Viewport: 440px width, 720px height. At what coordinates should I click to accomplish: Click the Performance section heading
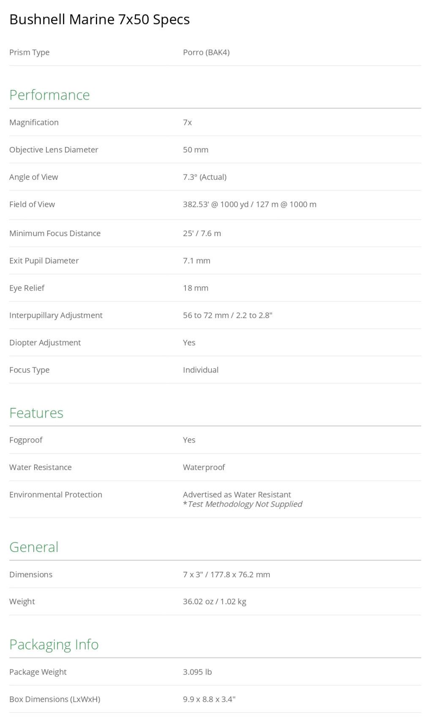49,95
